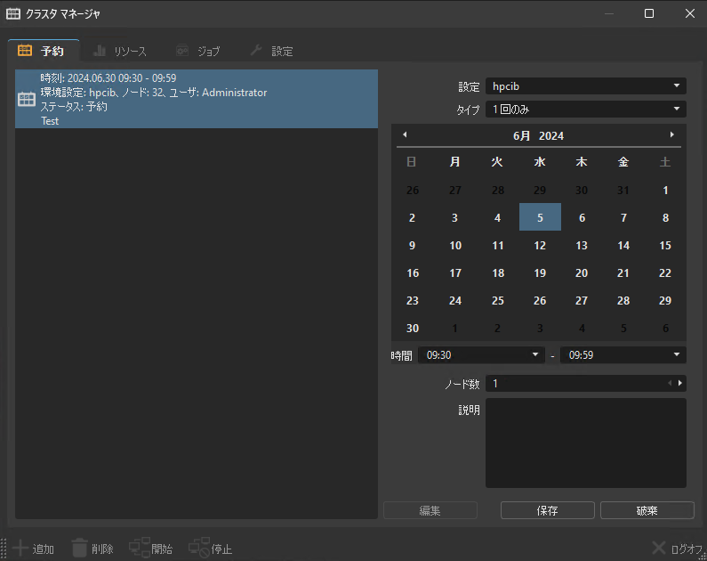The width and height of the screenshot is (707, 561).
Task: Click the 停止 stop nodes icon
Action: click(199, 548)
